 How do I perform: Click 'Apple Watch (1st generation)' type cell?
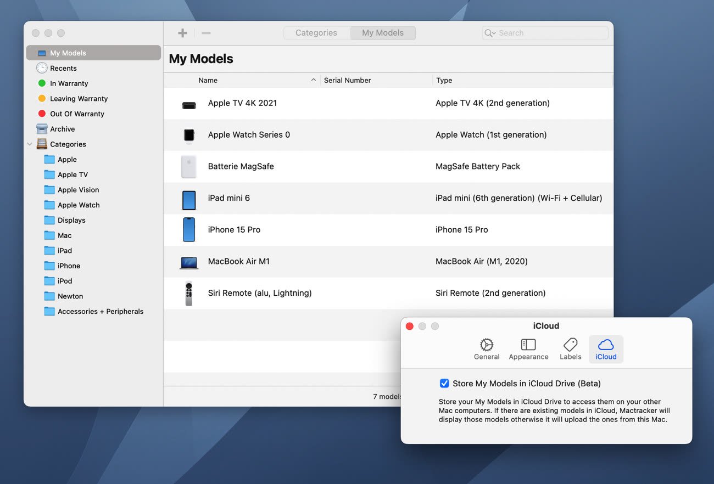(491, 135)
